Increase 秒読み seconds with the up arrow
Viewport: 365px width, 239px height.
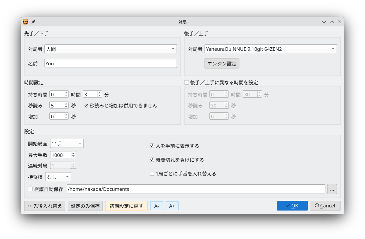point(66,104)
